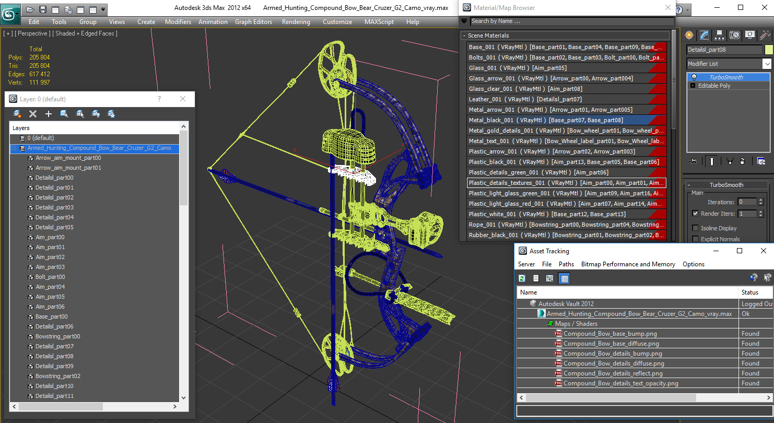Open Paths menu in Asset Tracking

[566, 264]
